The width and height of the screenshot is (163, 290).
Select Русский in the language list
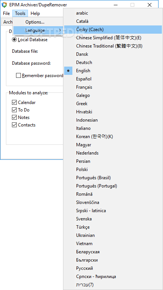113,268
